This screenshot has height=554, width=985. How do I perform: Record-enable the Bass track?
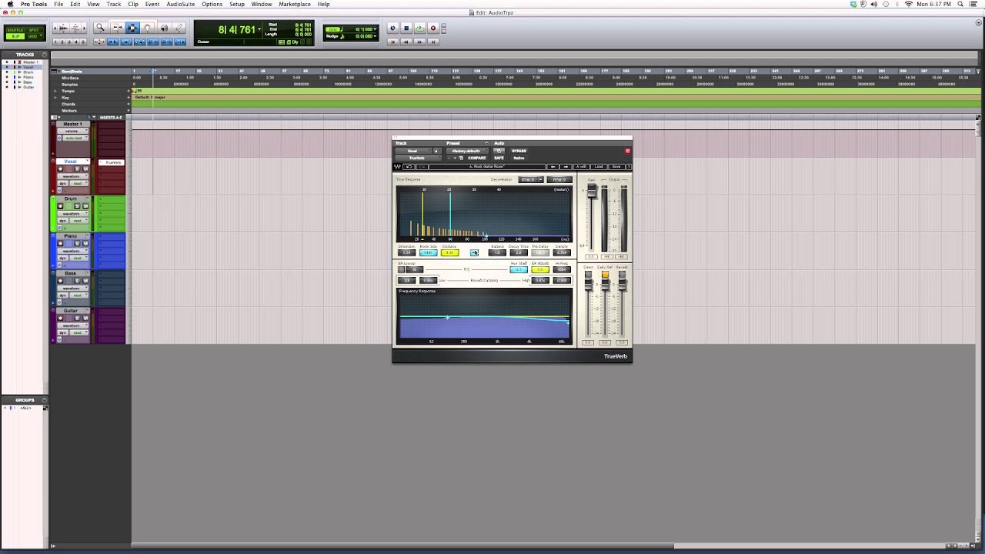[61, 281]
